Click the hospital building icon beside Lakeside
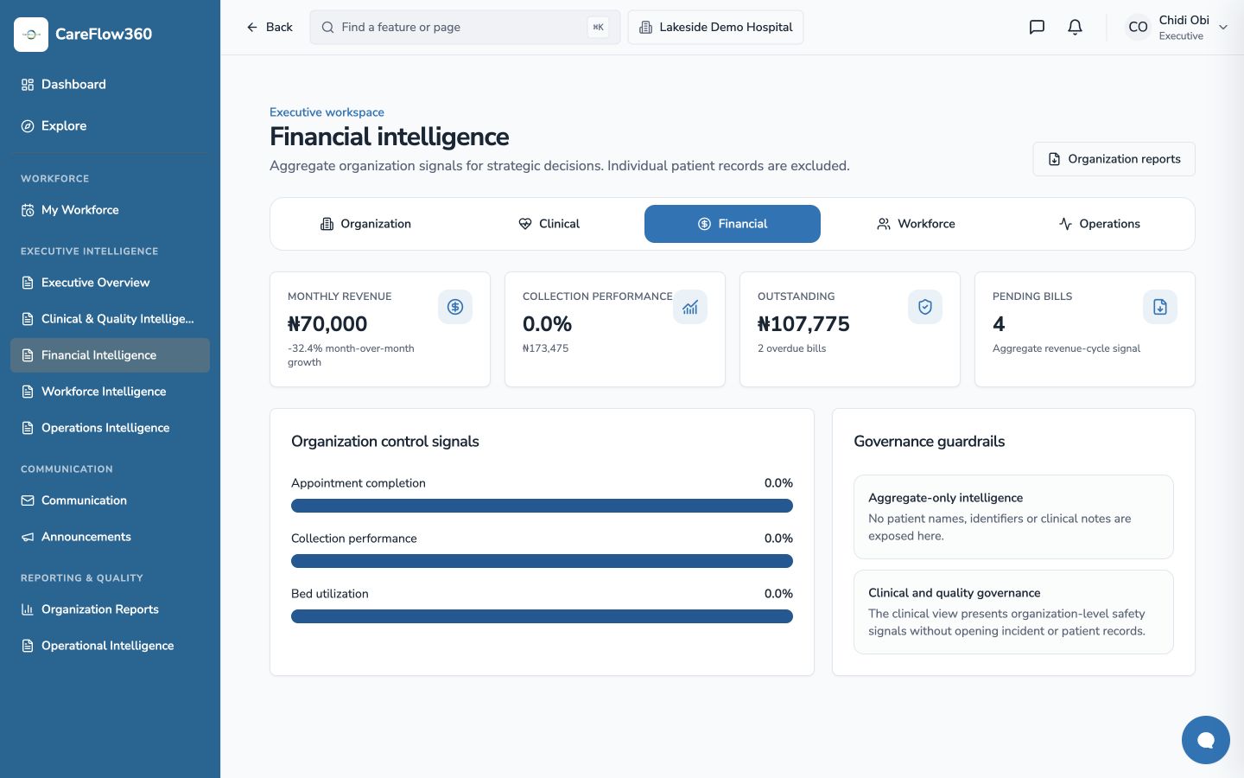Screen dimensions: 1244x778 click(645, 27)
